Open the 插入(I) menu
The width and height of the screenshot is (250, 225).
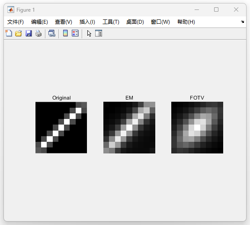coord(87,22)
